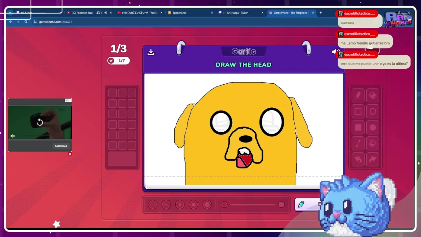Choose the fourth brush thickness circle
The height and width of the screenshot is (237, 421).
(193, 205)
